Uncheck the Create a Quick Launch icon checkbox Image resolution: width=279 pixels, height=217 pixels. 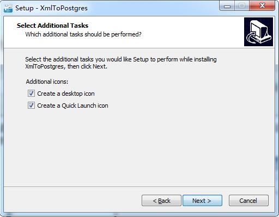[x=31, y=106]
